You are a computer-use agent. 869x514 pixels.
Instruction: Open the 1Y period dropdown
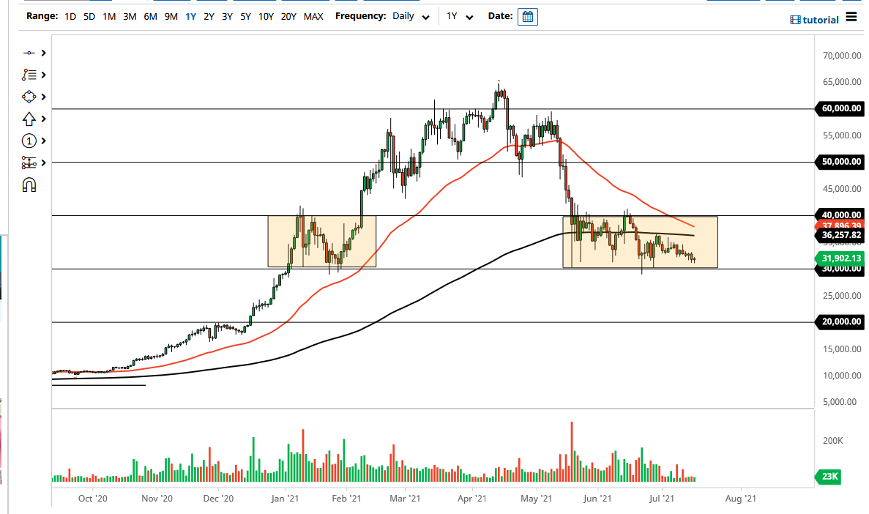461,15
